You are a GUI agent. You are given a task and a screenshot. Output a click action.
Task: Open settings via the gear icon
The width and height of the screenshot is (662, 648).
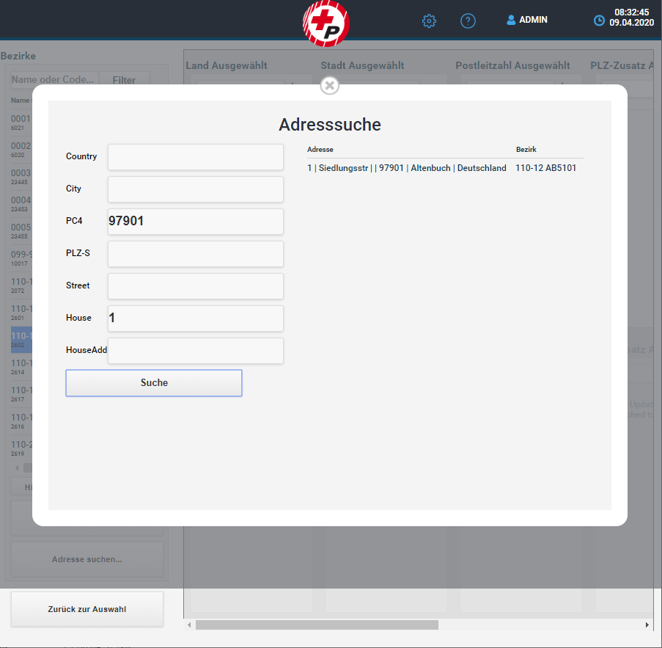click(429, 21)
